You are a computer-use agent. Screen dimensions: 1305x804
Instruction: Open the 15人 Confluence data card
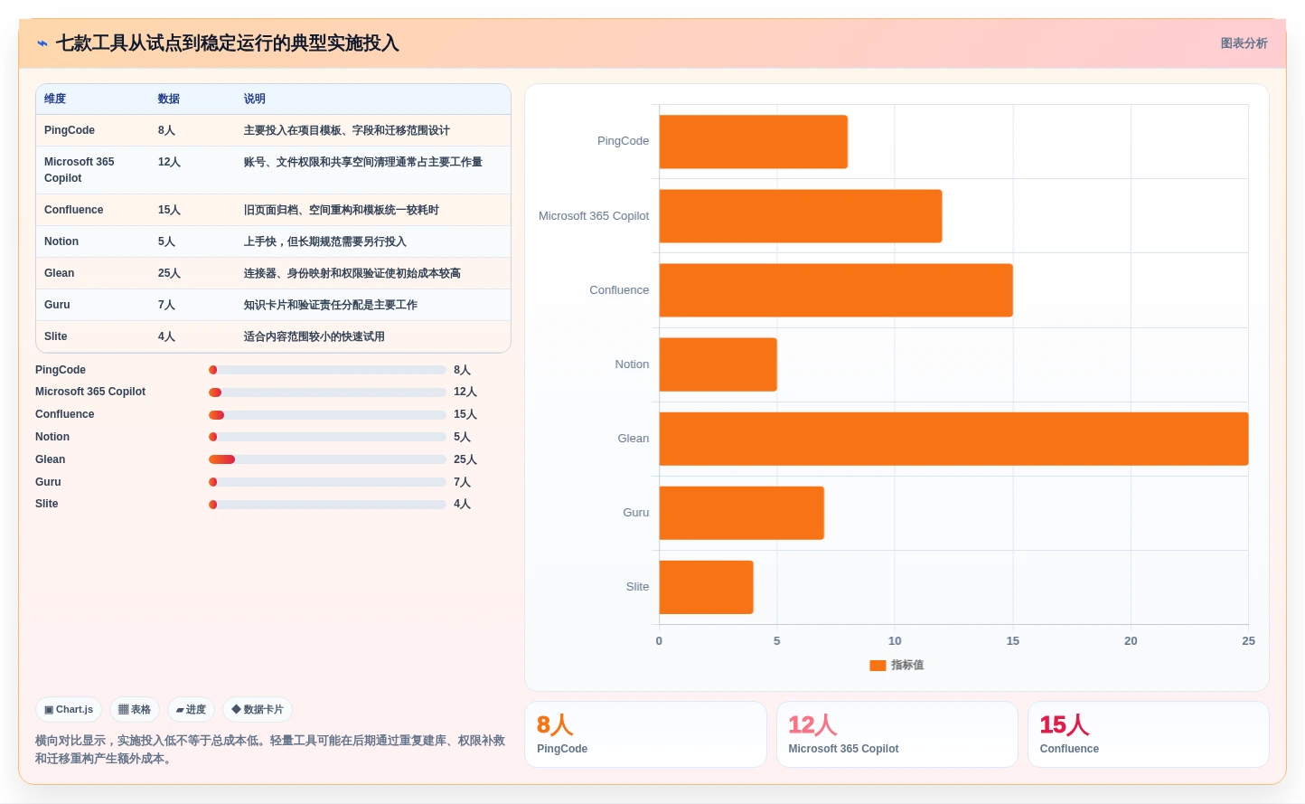click(1149, 734)
